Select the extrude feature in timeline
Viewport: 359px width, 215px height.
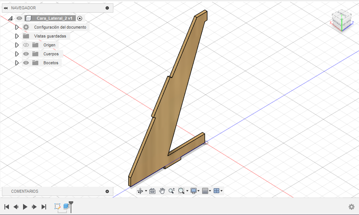point(66,206)
